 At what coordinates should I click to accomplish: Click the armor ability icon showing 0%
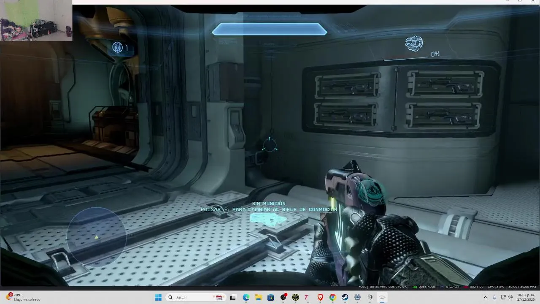pos(414,44)
